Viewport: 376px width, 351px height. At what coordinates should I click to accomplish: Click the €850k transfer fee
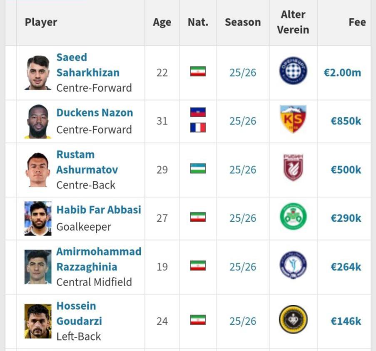(346, 121)
